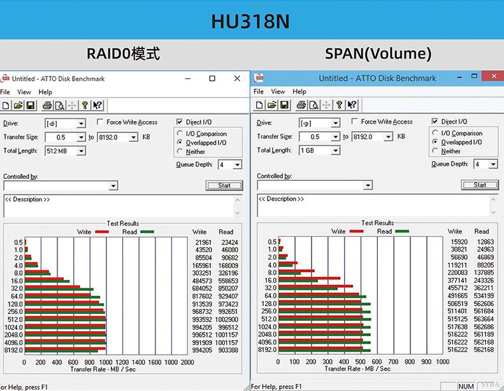Click green Read legend swatch in SPAN results
504x391 pixels.
point(402,231)
